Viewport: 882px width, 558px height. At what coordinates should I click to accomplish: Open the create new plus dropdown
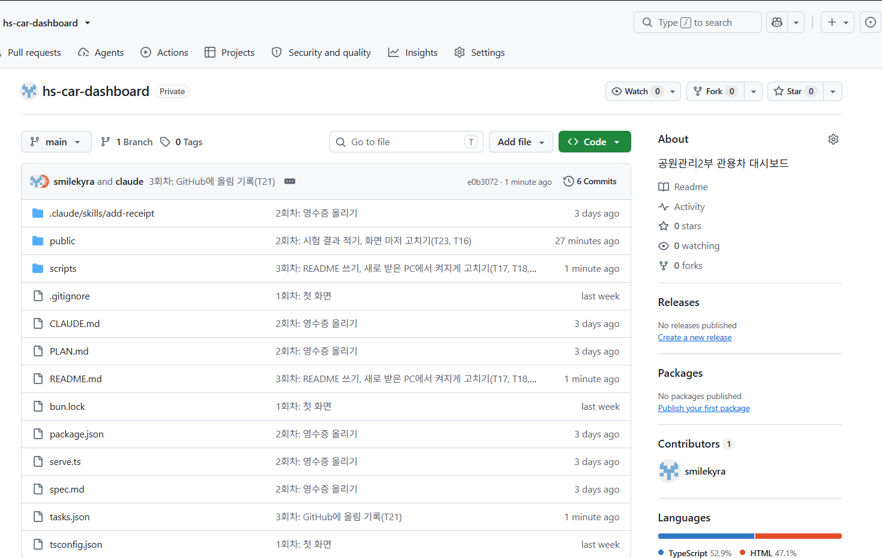838,22
